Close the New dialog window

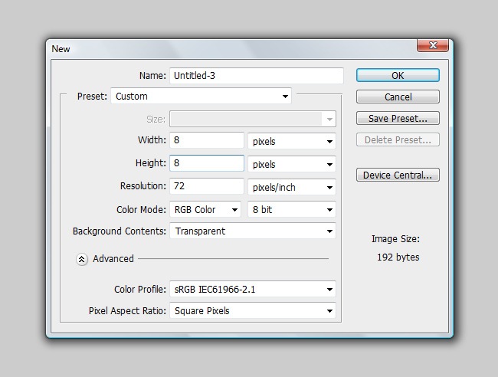coord(432,47)
